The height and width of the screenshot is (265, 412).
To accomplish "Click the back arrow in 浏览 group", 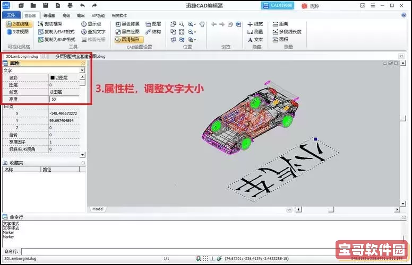I will [x=214, y=24].
